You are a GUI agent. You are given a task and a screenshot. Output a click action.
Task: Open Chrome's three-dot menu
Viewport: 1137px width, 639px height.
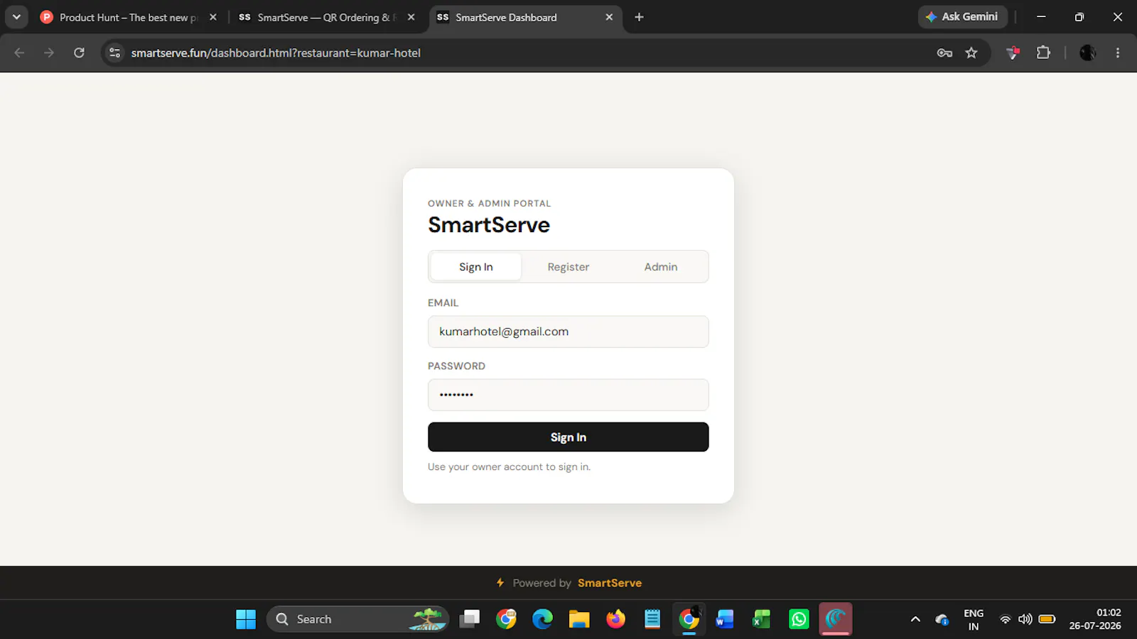(x=1118, y=53)
